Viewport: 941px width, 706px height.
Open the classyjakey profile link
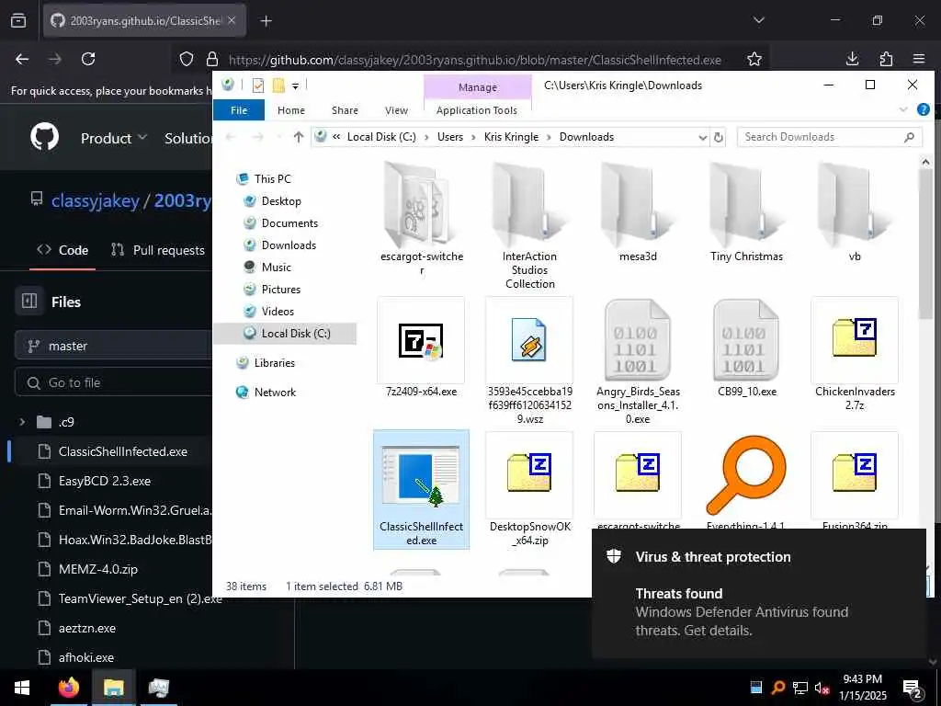[x=96, y=200]
